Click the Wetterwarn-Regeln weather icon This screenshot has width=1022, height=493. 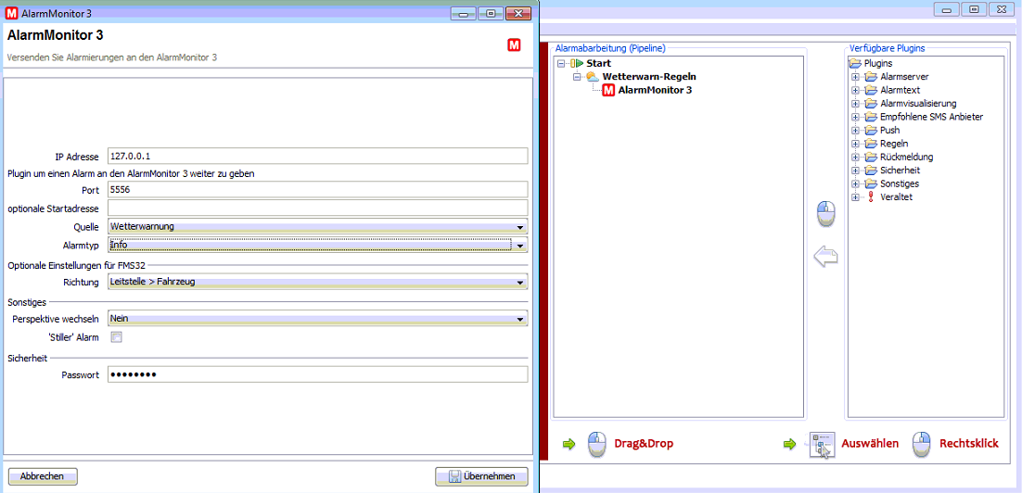(x=593, y=77)
